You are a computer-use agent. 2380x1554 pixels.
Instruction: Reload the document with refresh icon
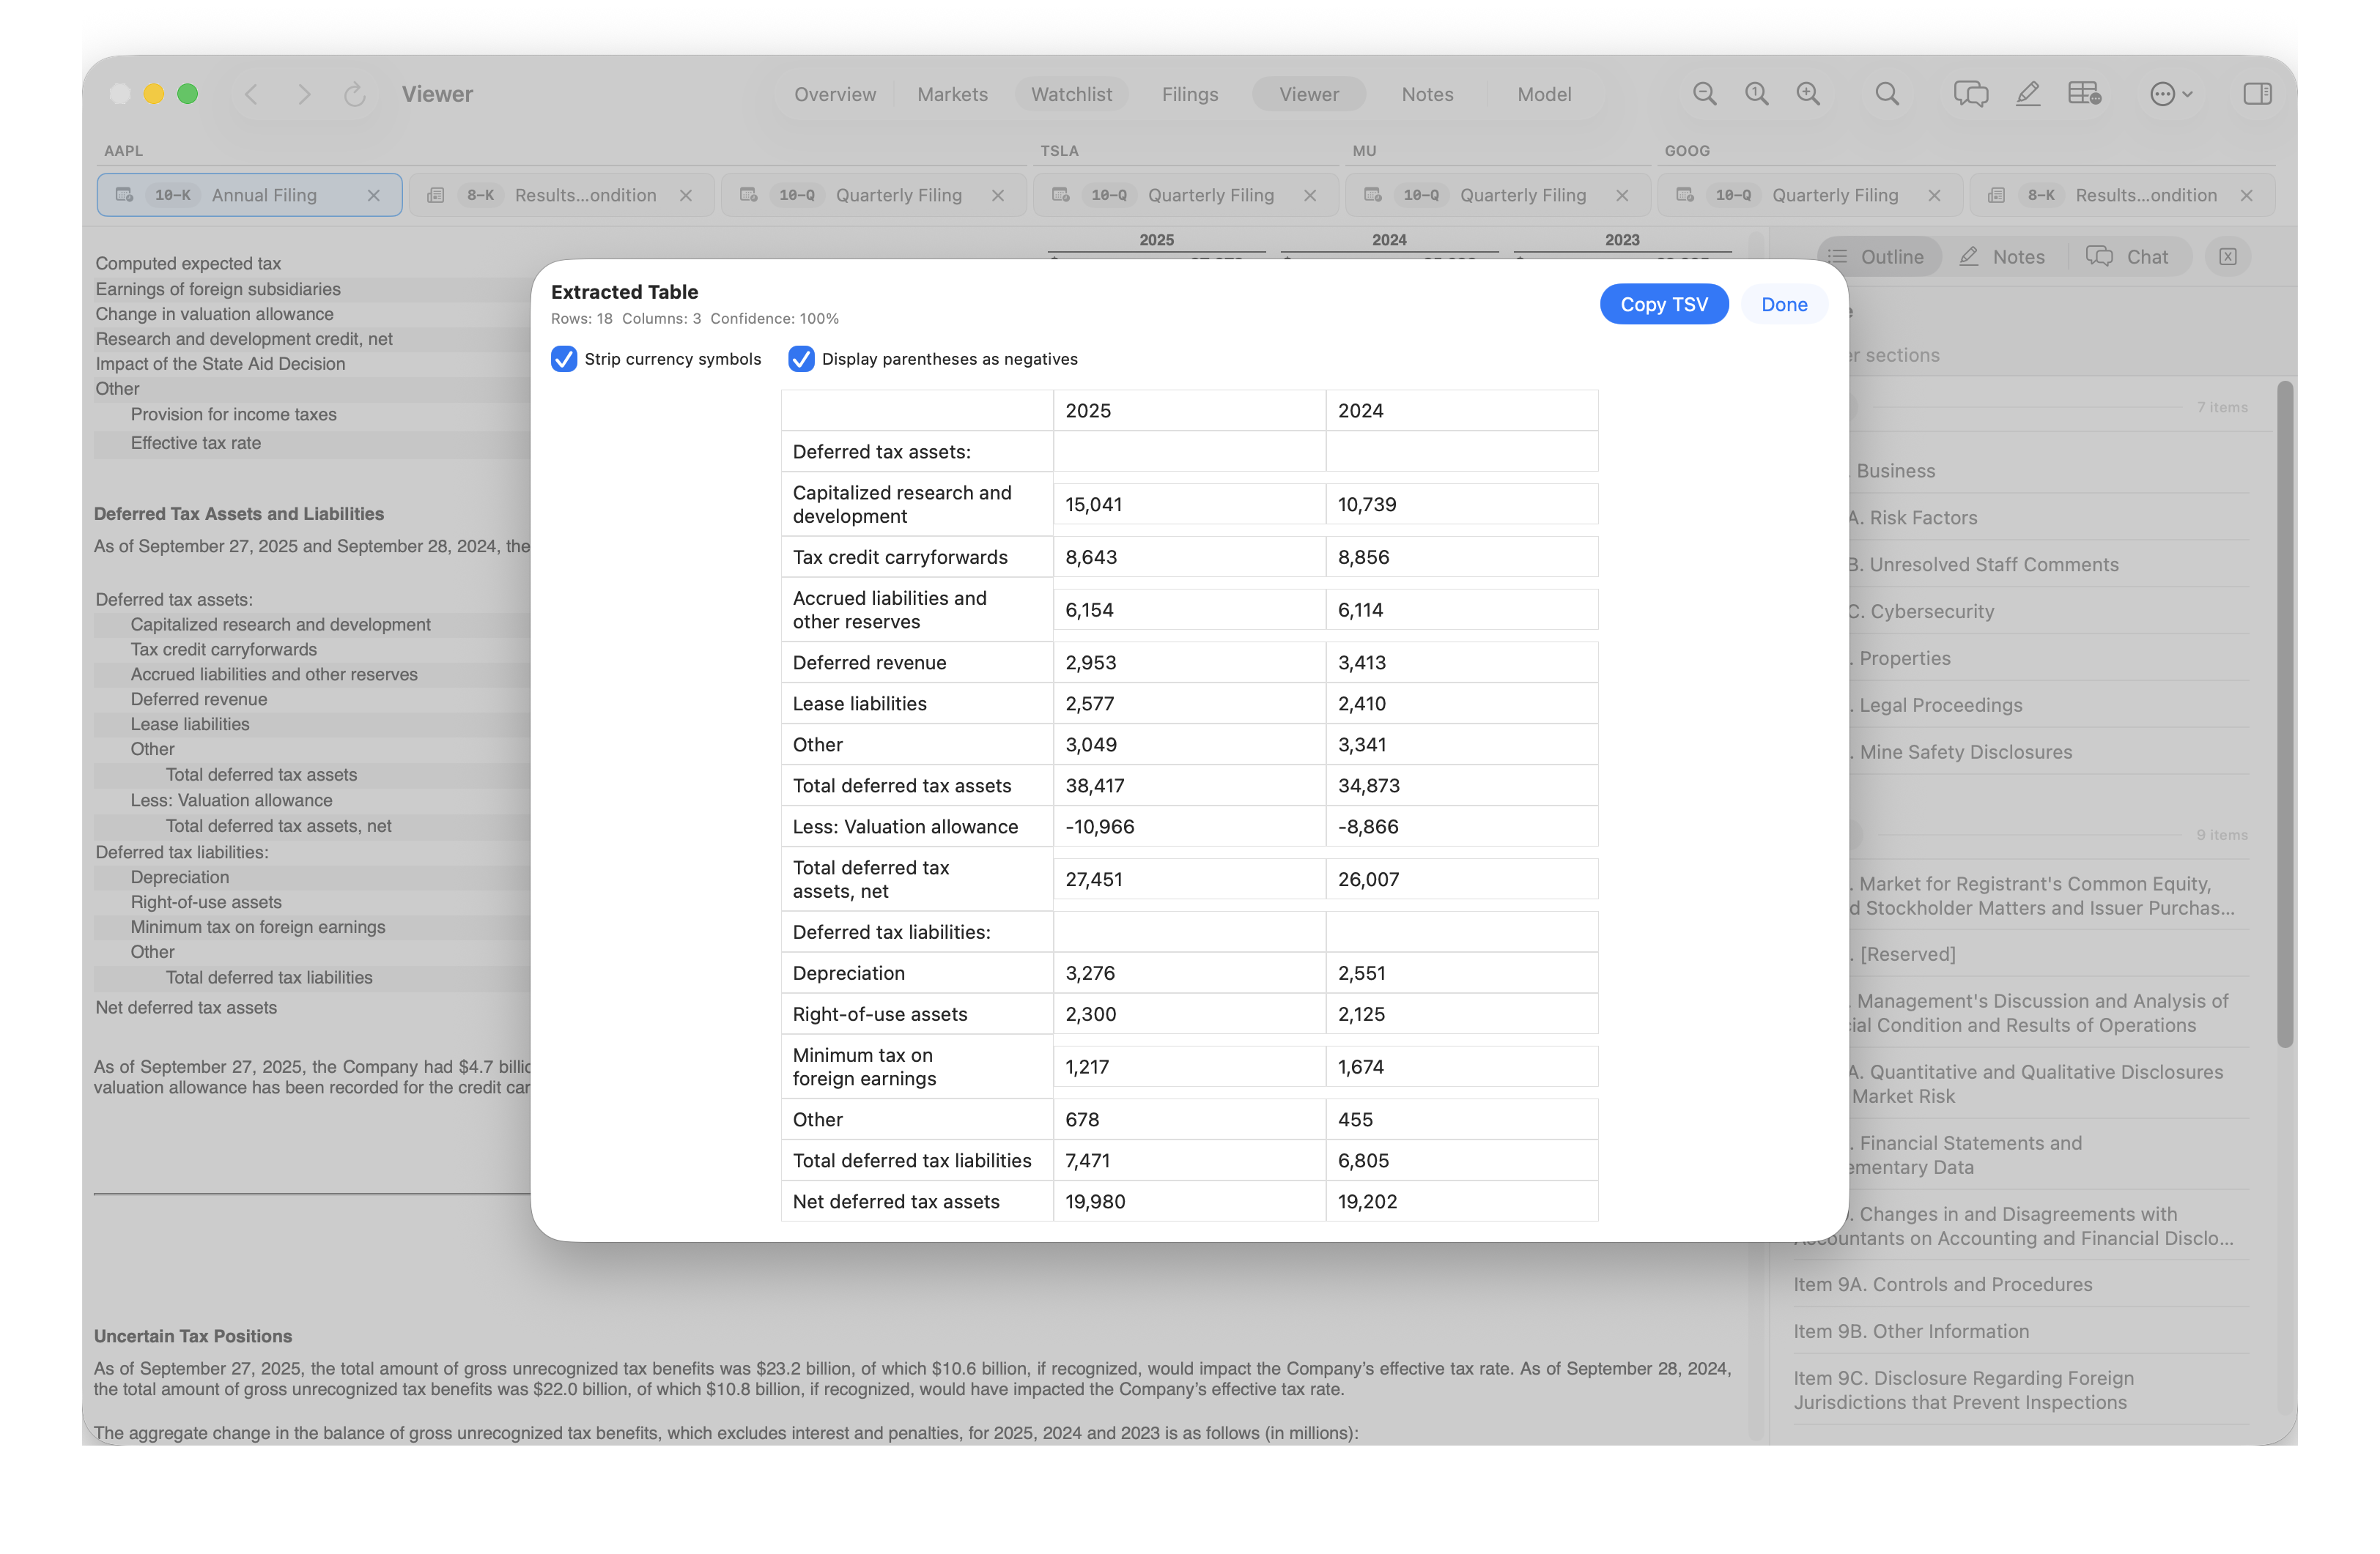click(x=354, y=94)
